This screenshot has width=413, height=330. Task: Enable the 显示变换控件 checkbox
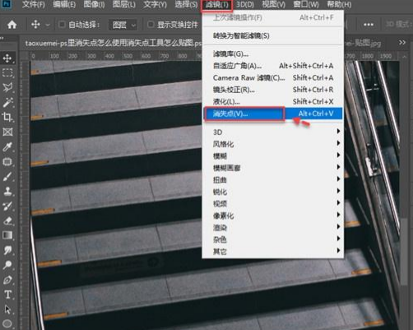coord(151,25)
